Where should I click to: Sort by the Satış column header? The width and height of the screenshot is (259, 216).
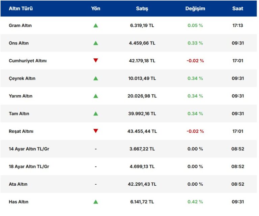pyautogui.click(x=142, y=8)
